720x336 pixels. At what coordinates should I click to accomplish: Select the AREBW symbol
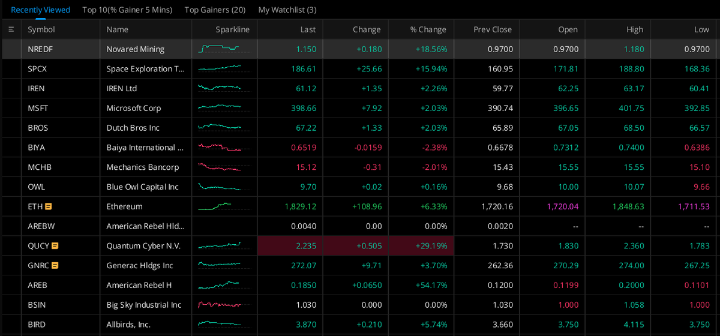[x=41, y=226]
